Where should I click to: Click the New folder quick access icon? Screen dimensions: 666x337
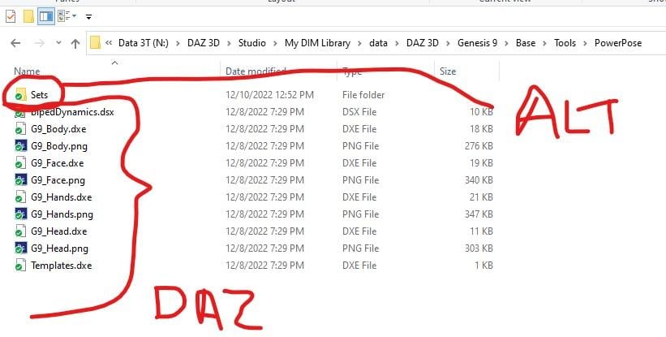coord(28,16)
